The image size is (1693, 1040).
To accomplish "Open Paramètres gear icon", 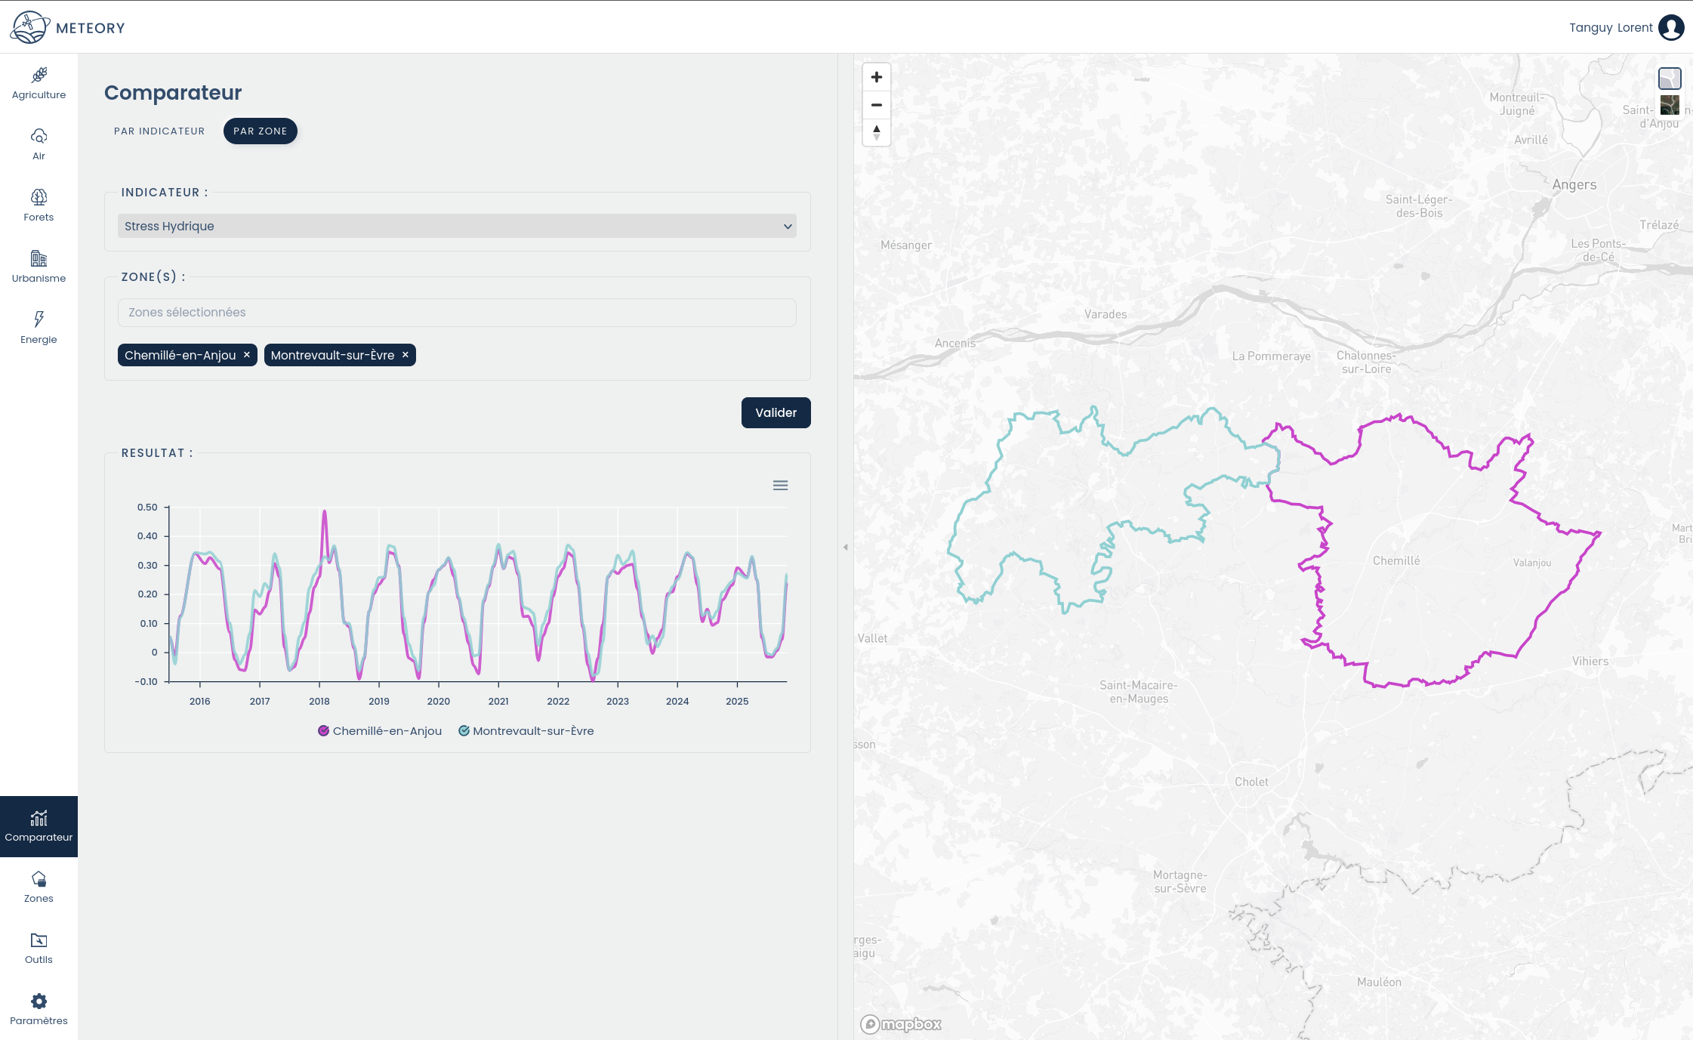I will tap(39, 1001).
